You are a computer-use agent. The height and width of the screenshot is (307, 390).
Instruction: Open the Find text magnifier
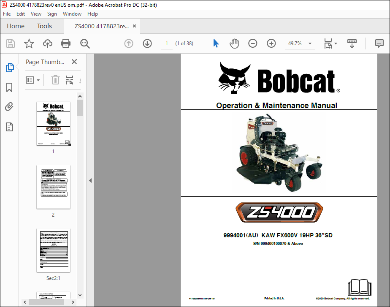coord(85,43)
